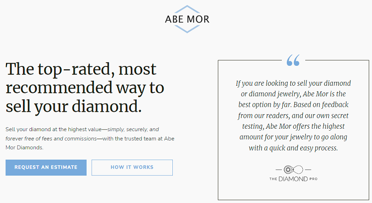The height and width of the screenshot is (203, 372).
Task: Click the blue upper chevron above ABE MOR
Action: (x=187, y=9)
